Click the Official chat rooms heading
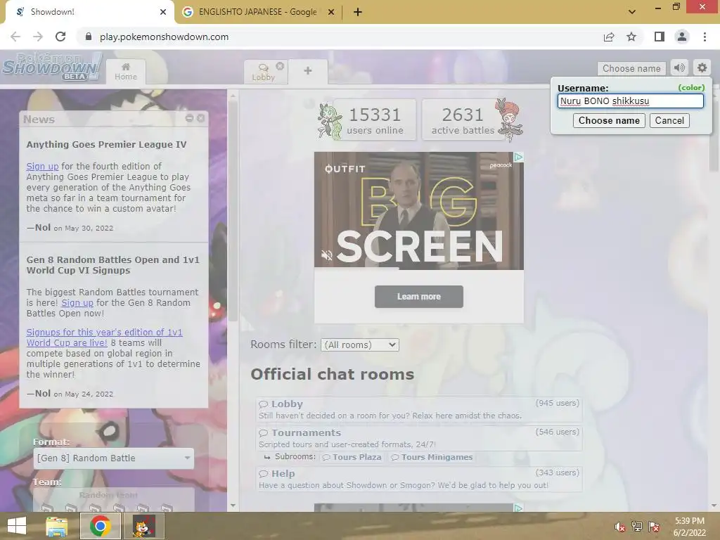Viewport: 720px width, 540px height. click(x=332, y=374)
